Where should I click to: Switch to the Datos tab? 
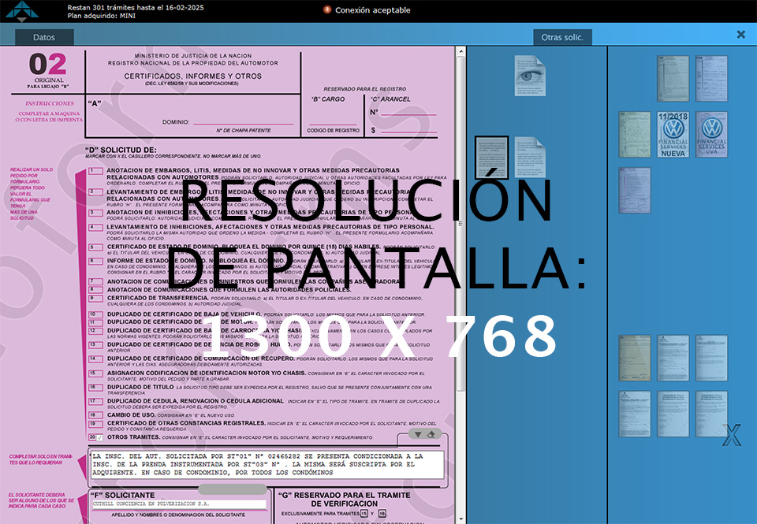[x=45, y=37]
